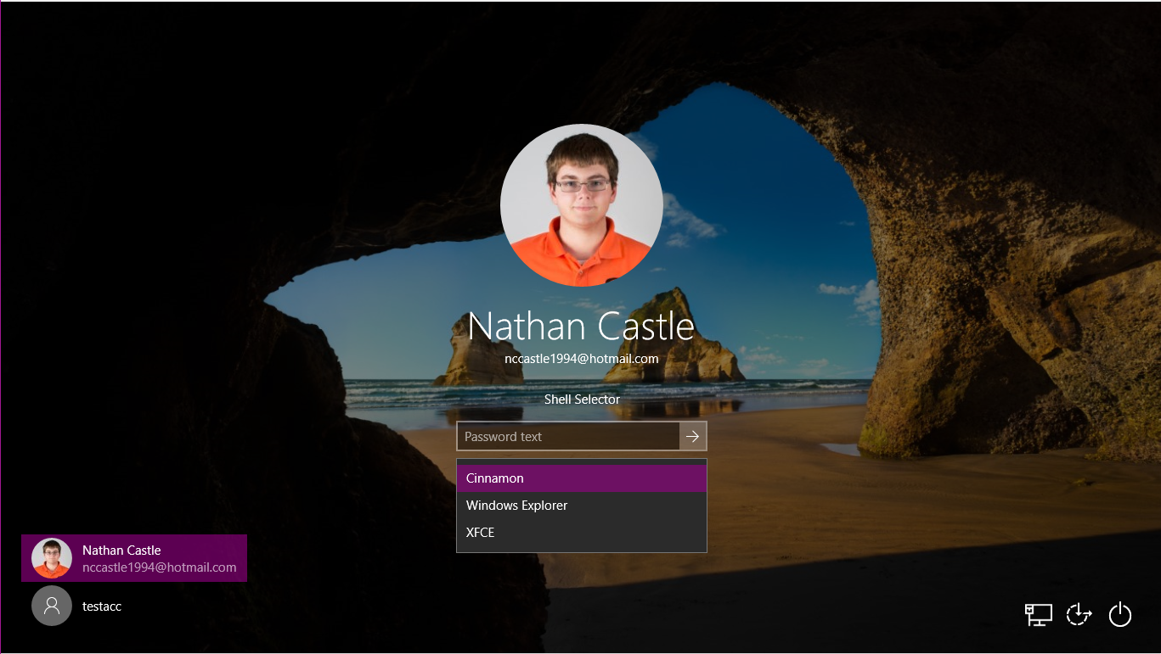Click Nathan Castle's small avatar in user list
The width and height of the screenshot is (1161, 654).
pos(52,558)
